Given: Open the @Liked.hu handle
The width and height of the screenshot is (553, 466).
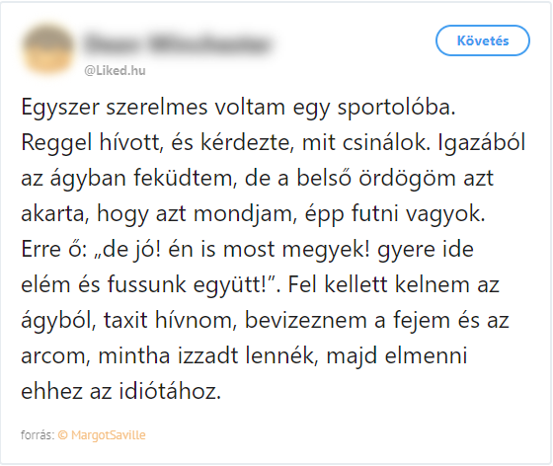Looking at the screenshot, I should click(115, 70).
